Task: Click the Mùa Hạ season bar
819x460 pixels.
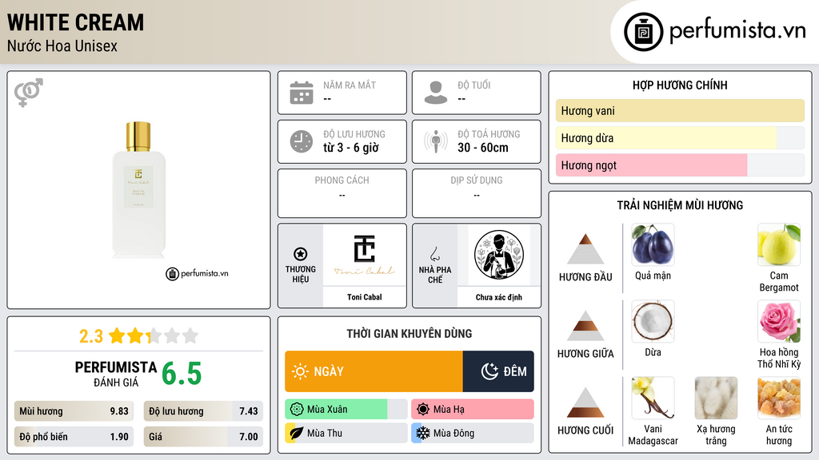Action: click(x=473, y=410)
